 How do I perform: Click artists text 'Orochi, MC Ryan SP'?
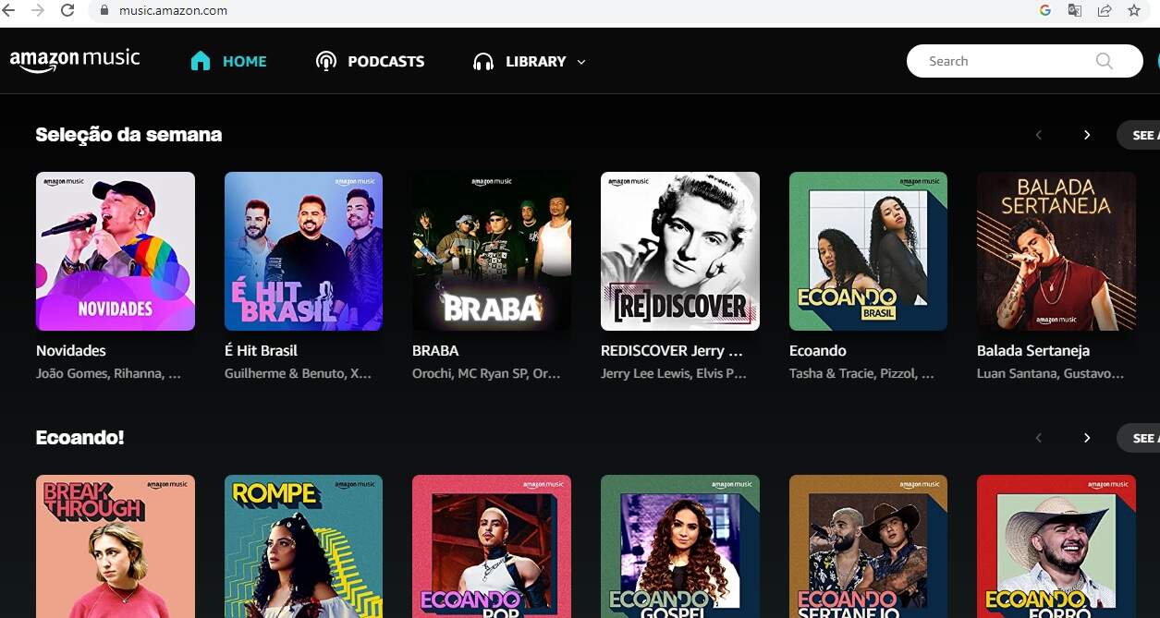486,374
